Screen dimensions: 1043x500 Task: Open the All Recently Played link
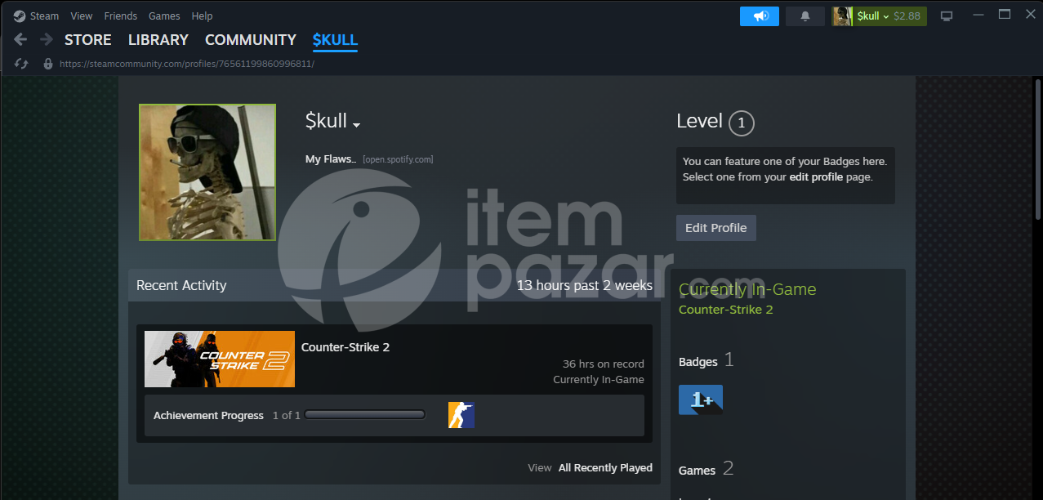click(605, 468)
